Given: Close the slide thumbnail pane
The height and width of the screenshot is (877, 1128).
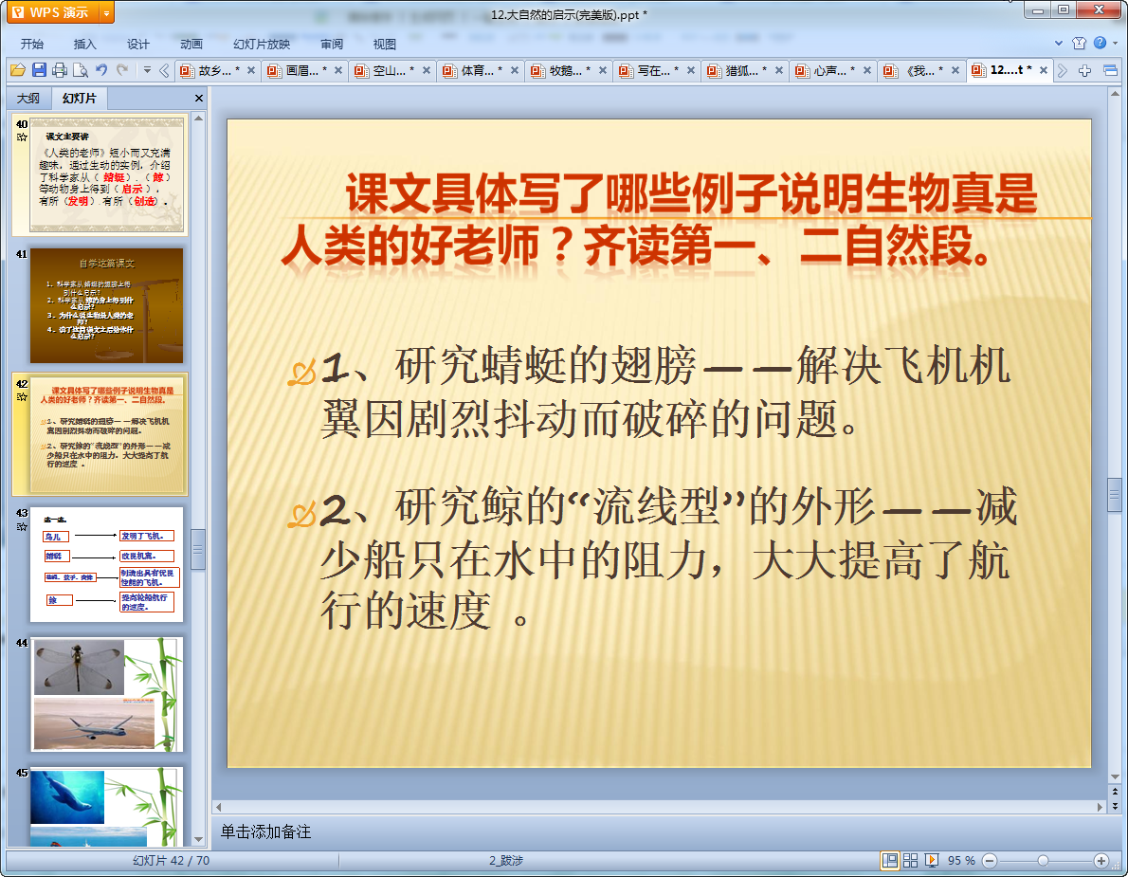Looking at the screenshot, I should pos(199,98).
